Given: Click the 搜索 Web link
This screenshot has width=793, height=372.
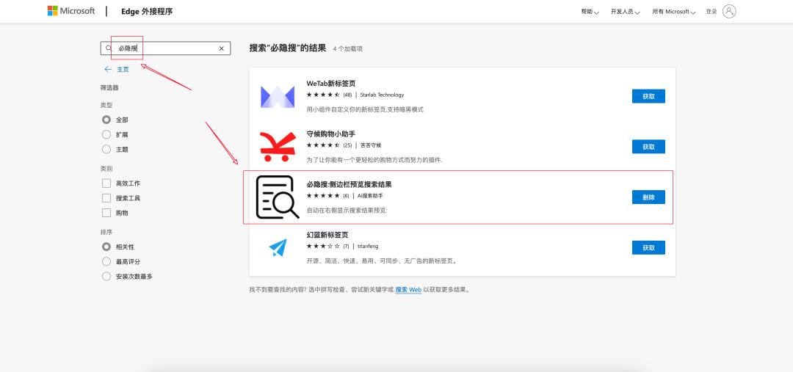Looking at the screenshot, I should coord(408,290).
